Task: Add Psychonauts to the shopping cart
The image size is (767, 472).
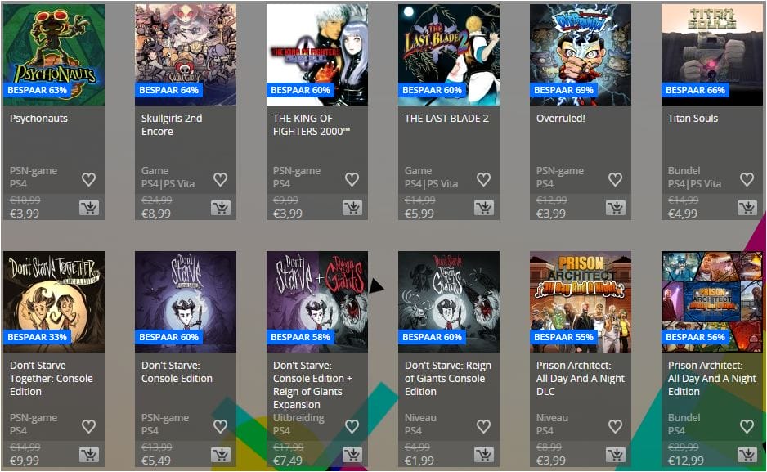Action: (x=89, y=208)
